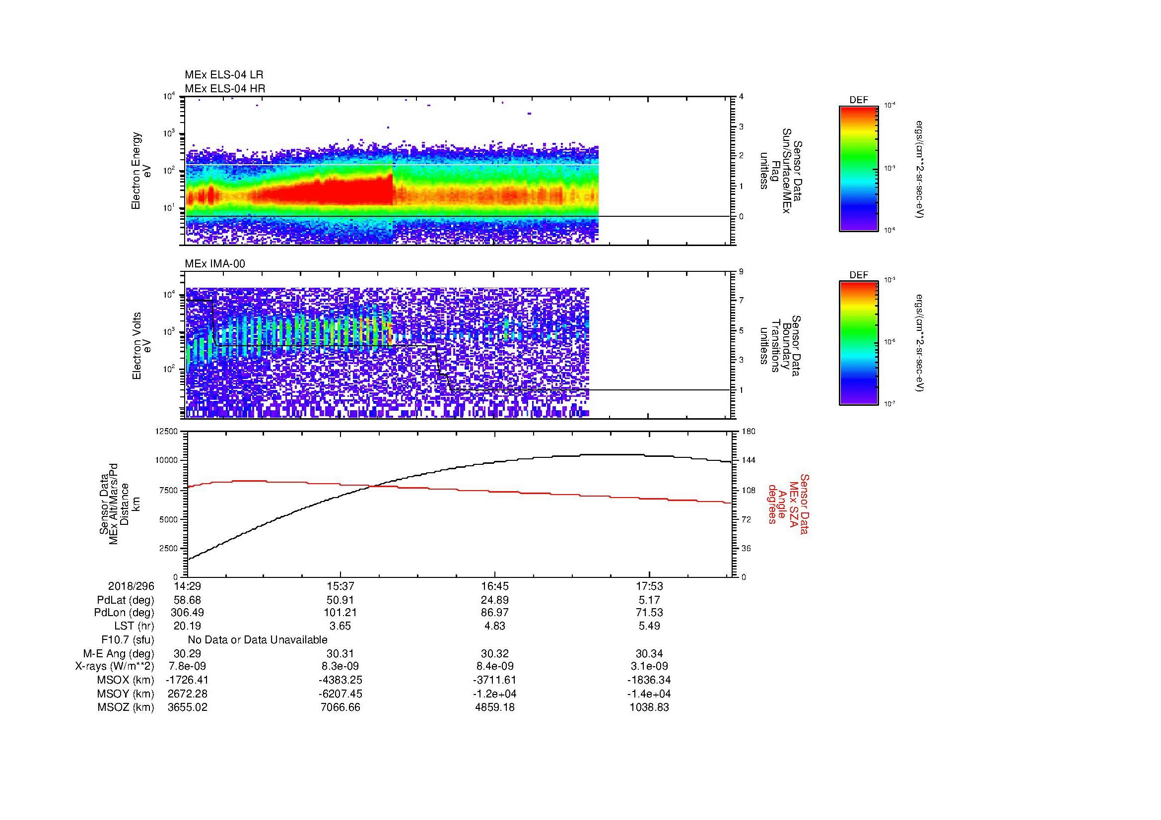This screenshot has width=1161, height=820.
Task: Click the MSOY value -1.4e+04
Action: [649, 694]
